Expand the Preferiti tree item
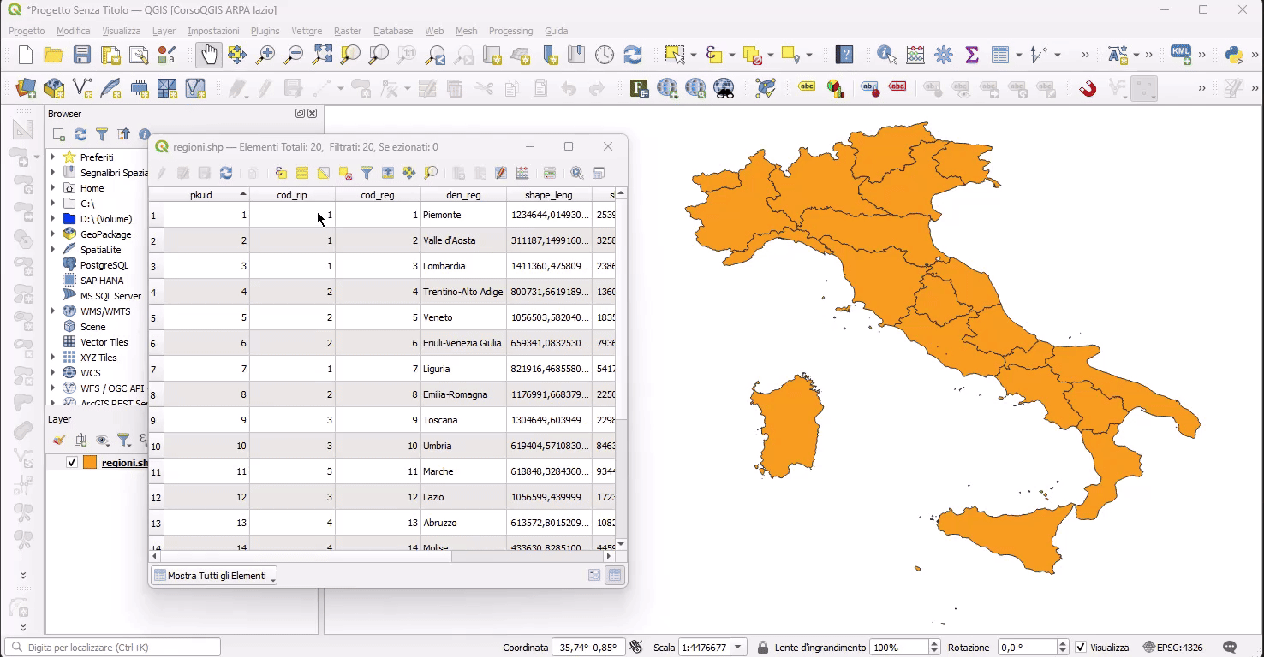The height and width of the screenshot is (657, 1264). tap(53, 157)
